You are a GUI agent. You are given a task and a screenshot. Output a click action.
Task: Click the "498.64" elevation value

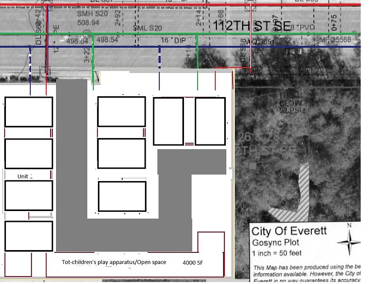point(77,41)
